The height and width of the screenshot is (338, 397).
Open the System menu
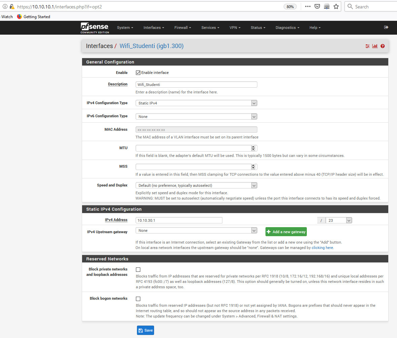coord(125,28)
